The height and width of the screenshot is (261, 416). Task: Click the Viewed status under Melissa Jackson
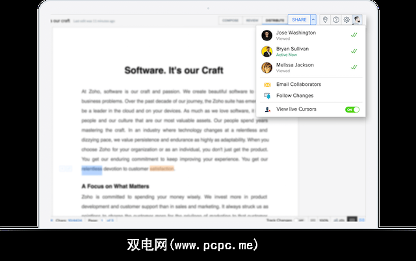283,71
